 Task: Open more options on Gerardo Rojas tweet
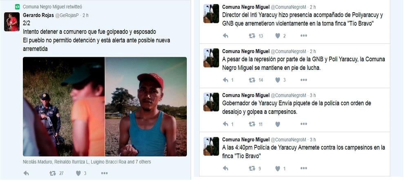coord(104,173)
